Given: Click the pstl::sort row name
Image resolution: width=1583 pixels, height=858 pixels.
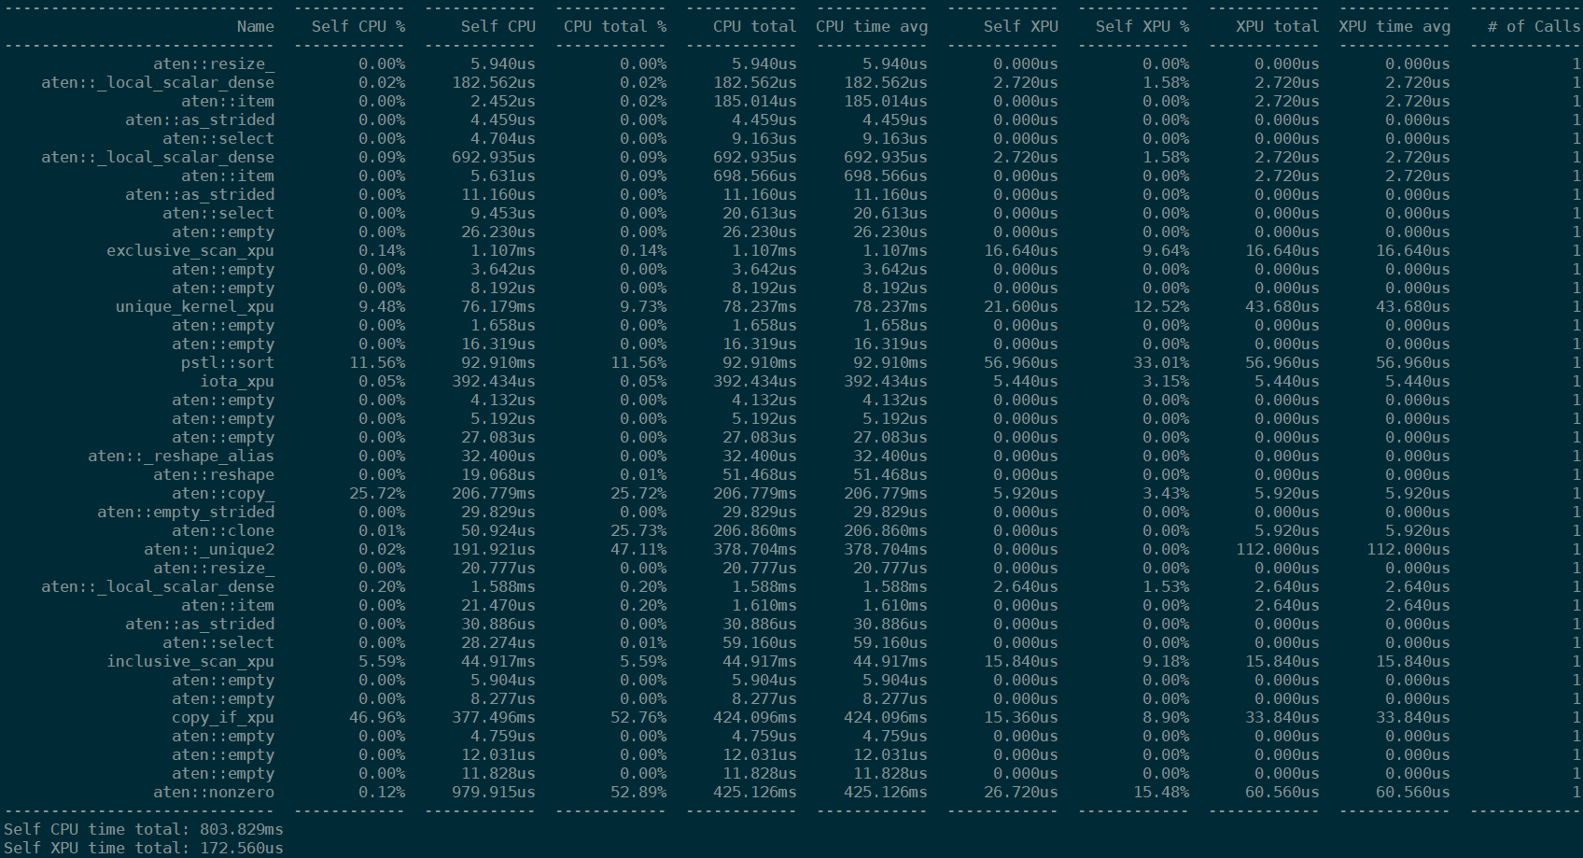Looking at the screenshot, I should coord(228,362).
